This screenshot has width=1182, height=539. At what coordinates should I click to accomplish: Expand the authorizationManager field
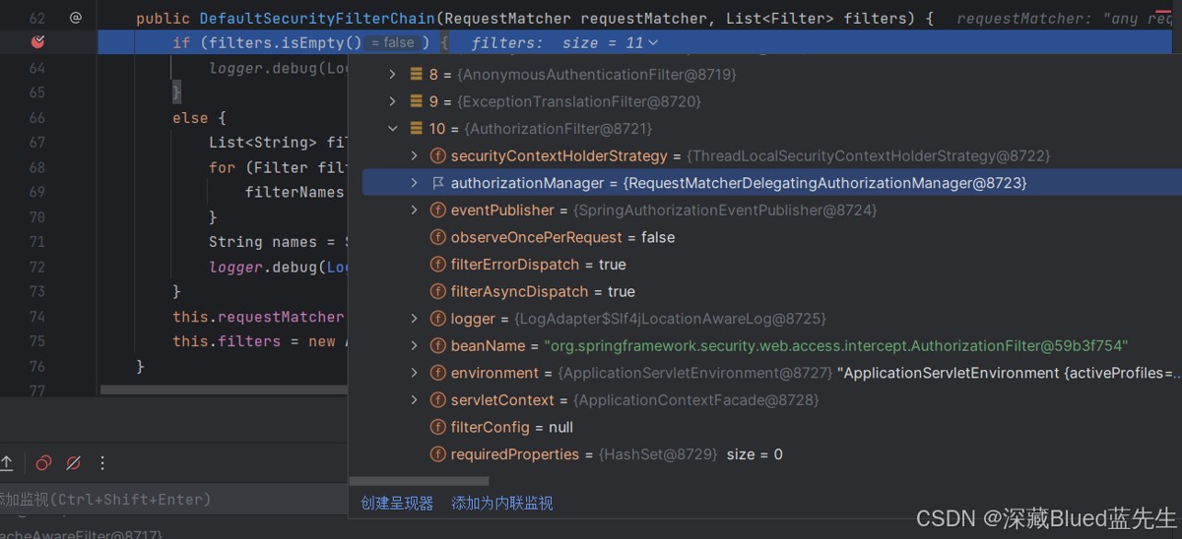(415, 183)
